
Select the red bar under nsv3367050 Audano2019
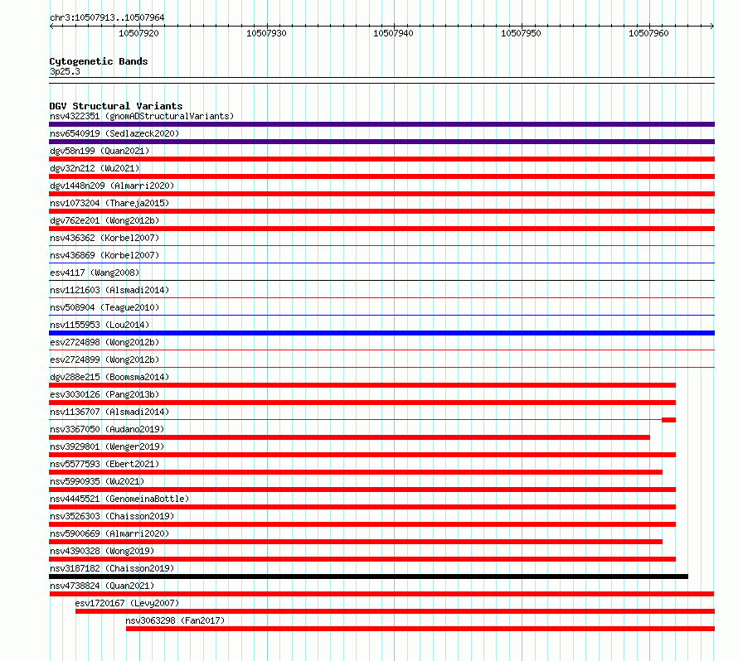click(x=349, y=437)
